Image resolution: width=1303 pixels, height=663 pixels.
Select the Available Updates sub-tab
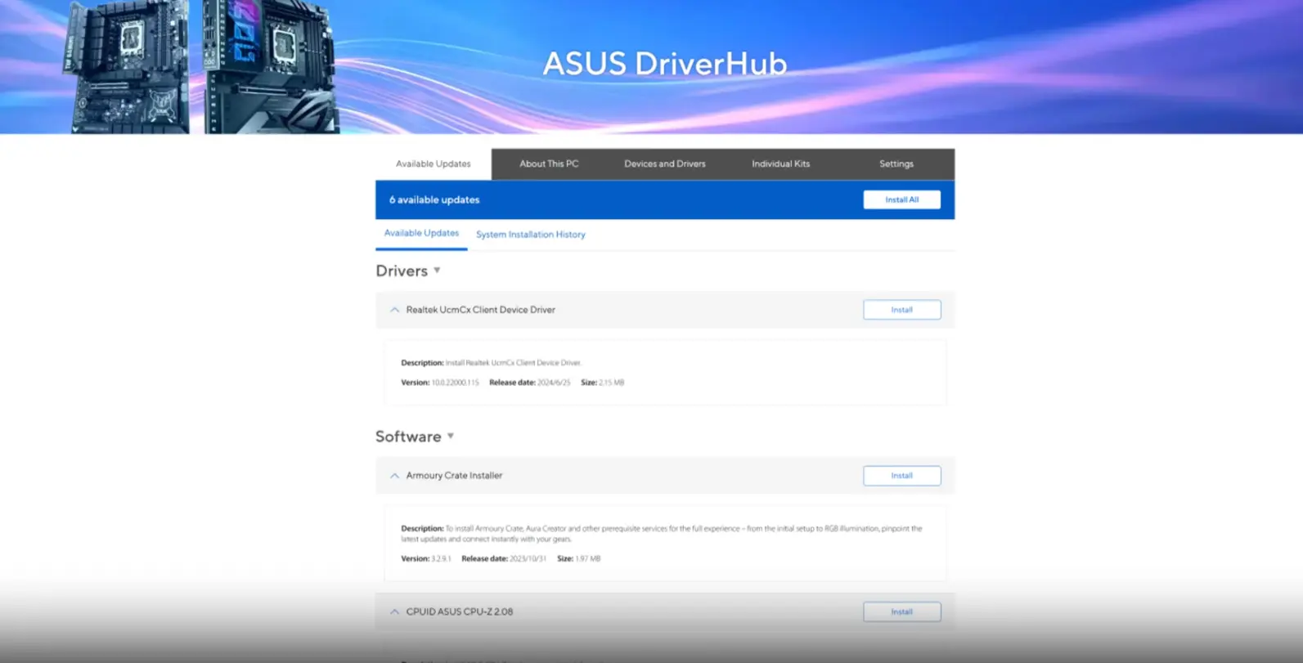(x=421, y=233)
